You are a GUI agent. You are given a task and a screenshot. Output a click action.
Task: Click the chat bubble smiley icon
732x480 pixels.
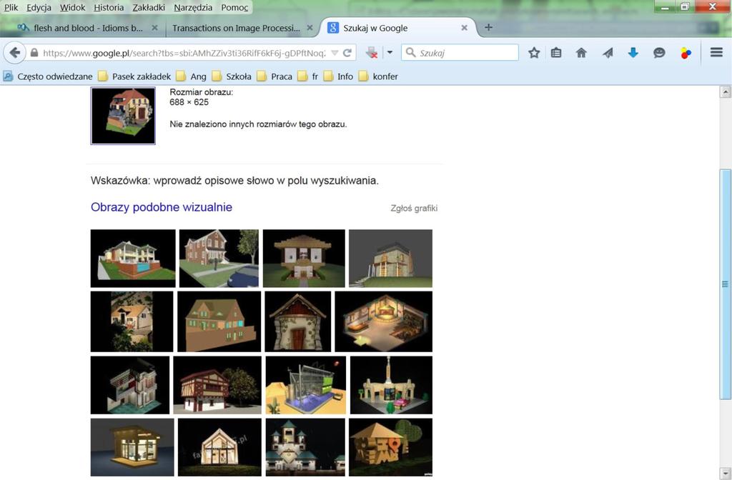click(659, 53)
